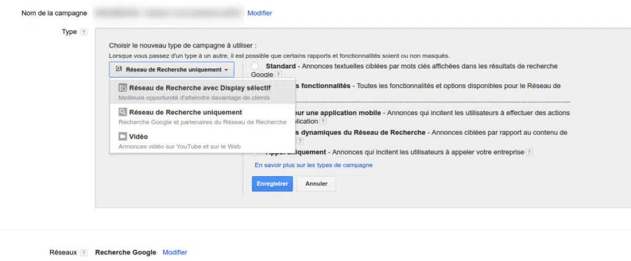The height and width of the screenshot is (261, 631).
Task: Click help icon after mobile application description
Action: tap(323, 122)
